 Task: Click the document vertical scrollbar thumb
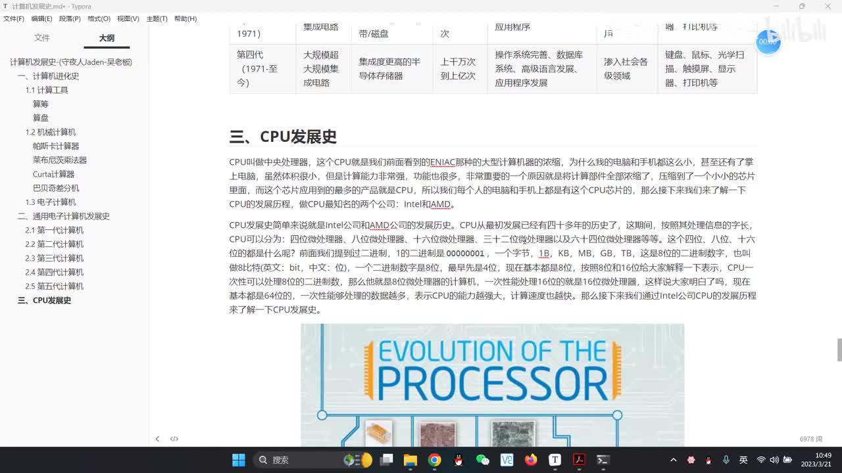click(x=839, y=349)
